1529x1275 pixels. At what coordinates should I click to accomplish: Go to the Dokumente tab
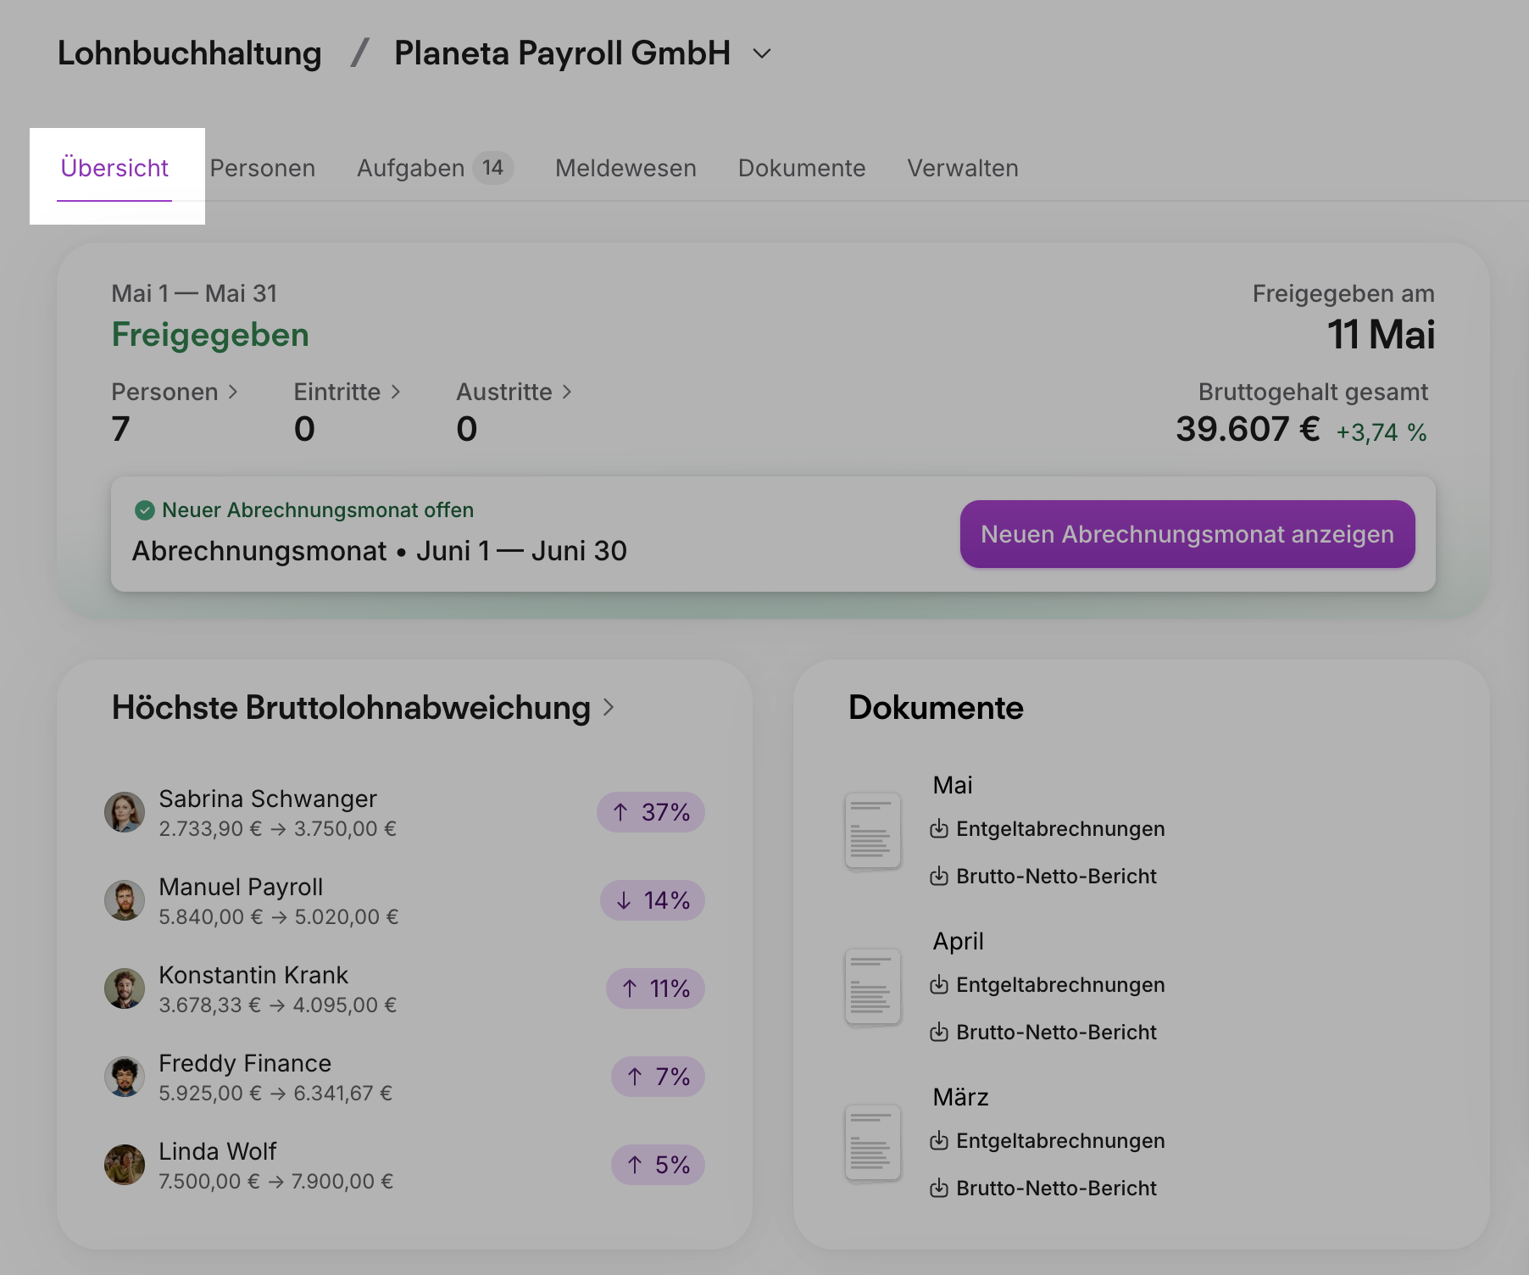click(802, 168)
